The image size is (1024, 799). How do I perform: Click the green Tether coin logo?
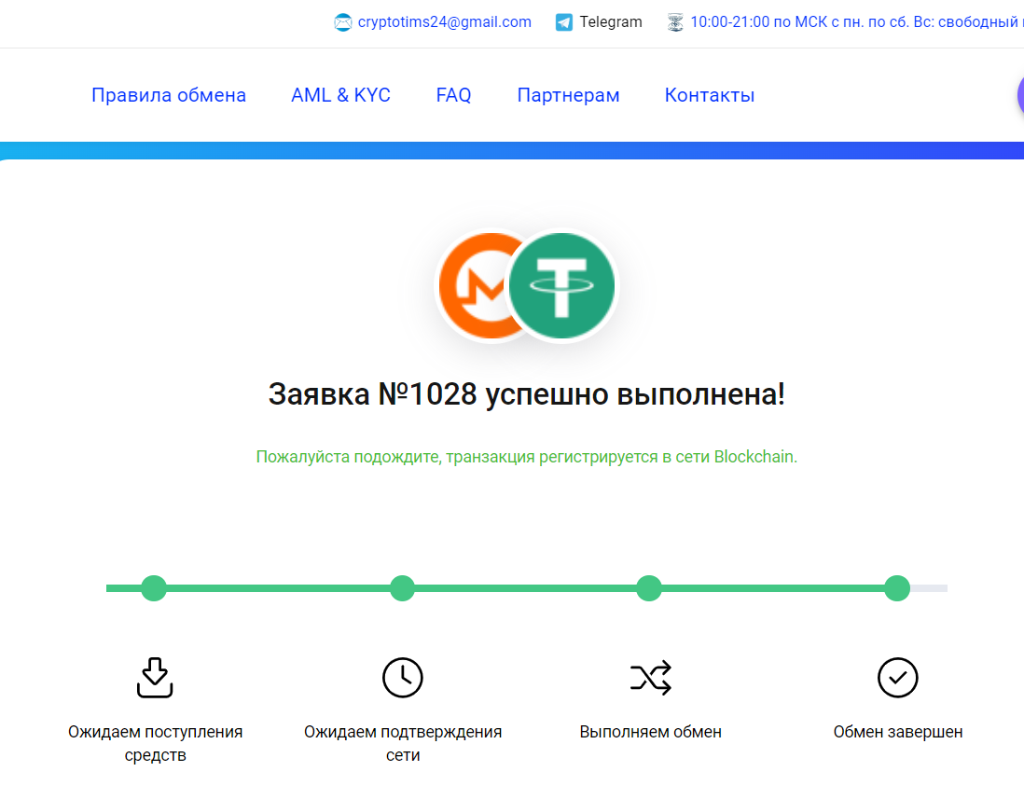pyautogui.click(x=561, y=285)
